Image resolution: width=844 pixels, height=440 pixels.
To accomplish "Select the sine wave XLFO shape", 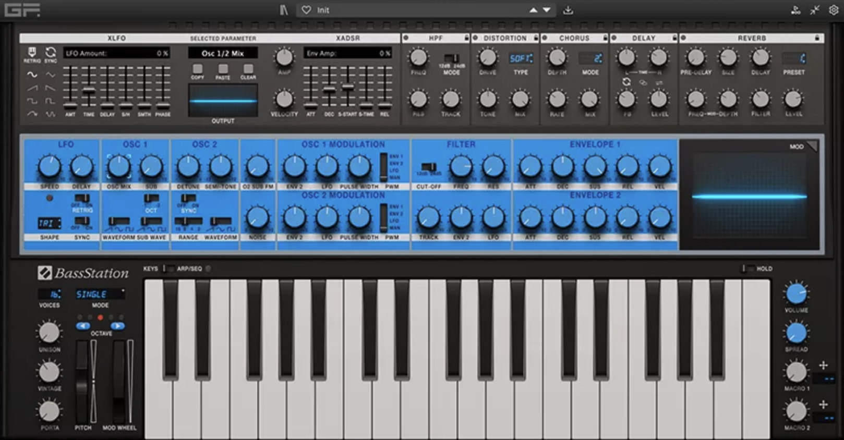I will tap(32, 75).
